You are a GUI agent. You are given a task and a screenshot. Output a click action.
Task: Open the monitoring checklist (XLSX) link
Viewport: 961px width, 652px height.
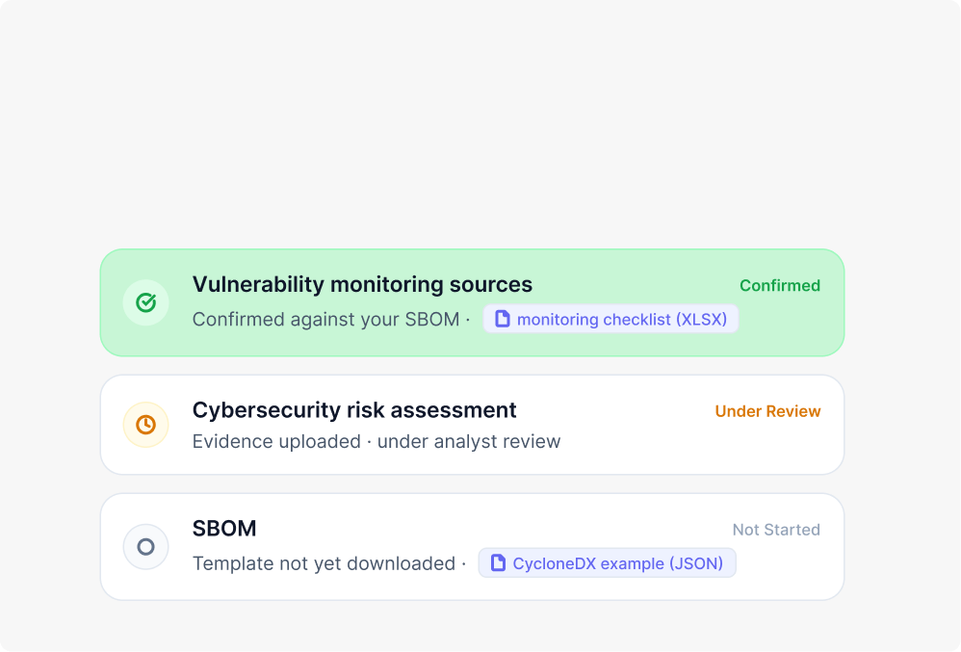point(611,319)
